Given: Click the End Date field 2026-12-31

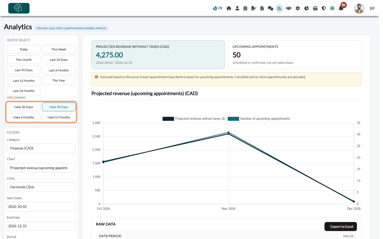Looking at the screenshot, I should [41, 226].
